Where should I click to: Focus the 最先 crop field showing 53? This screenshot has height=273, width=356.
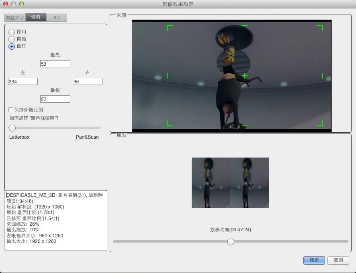55,64
